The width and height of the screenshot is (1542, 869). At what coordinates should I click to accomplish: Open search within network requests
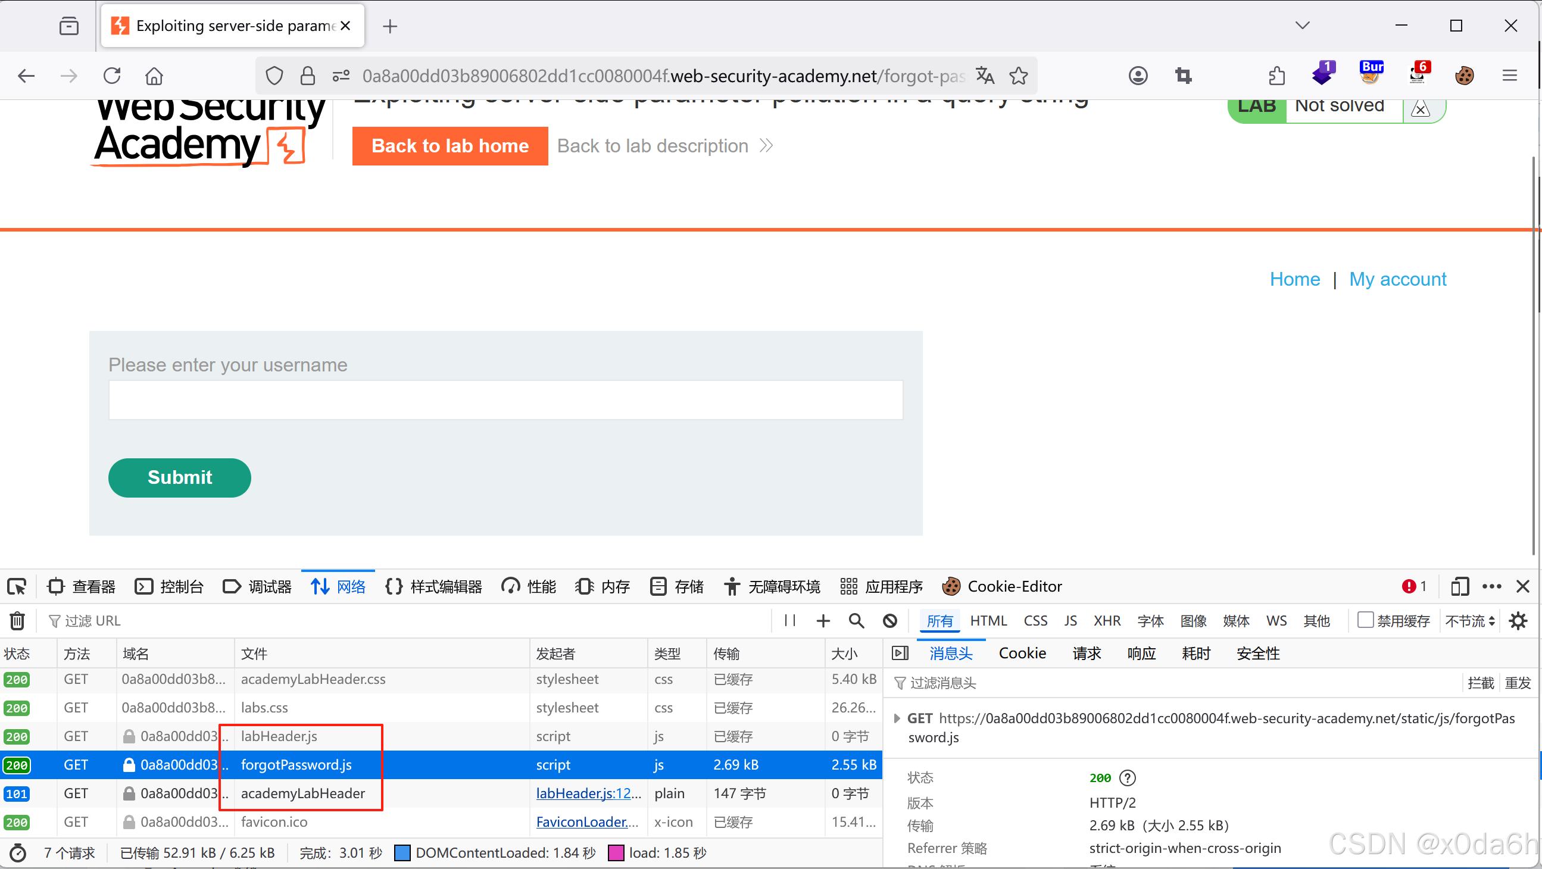[x=856, y=621]
